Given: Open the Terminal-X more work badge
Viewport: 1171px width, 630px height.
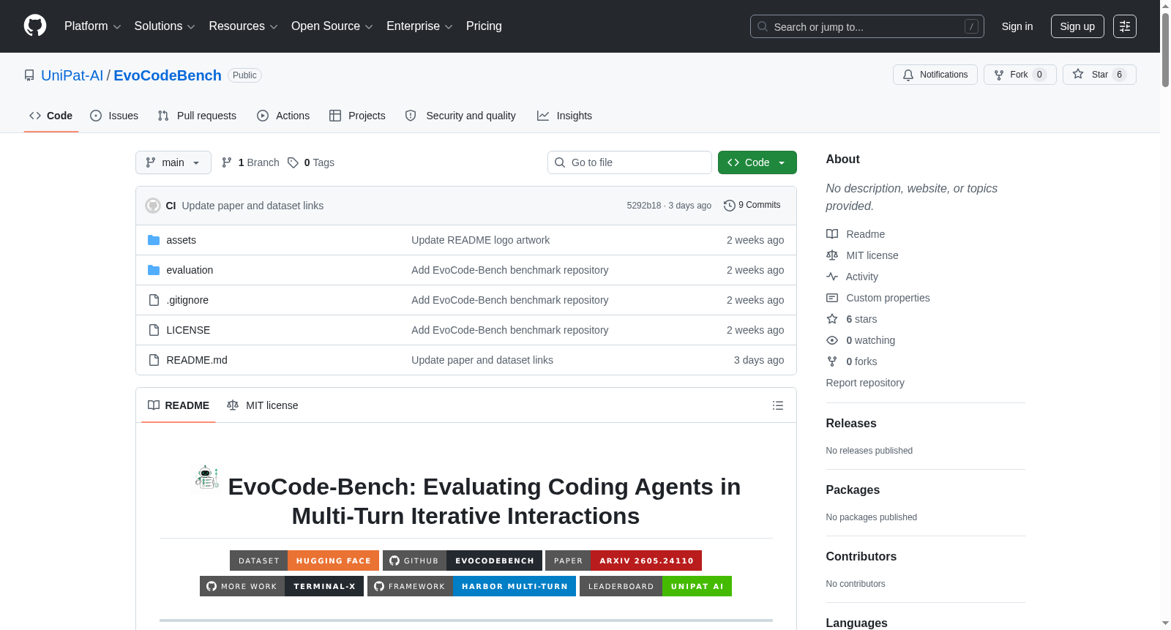Looking at the screenshot, I should pos(282,586).
